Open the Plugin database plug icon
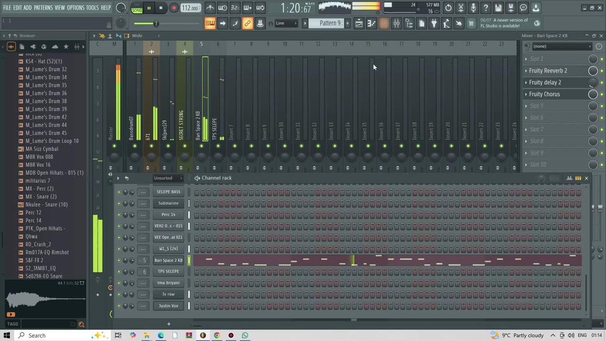Viewport: 606px width, 341px height. tap(434, 23)
